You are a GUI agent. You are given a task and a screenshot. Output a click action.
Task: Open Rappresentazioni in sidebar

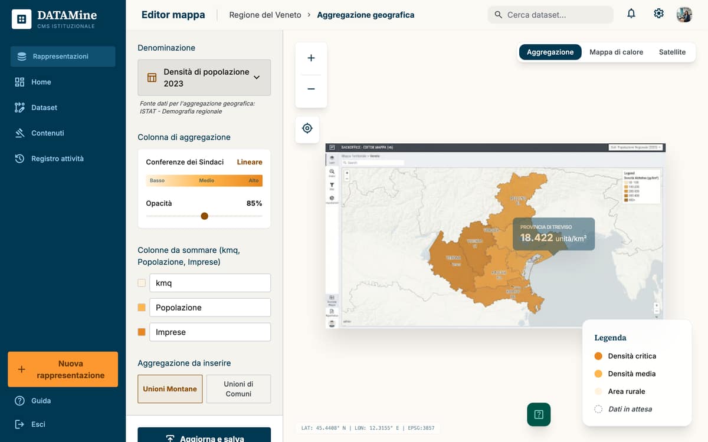tap(63, 57)
